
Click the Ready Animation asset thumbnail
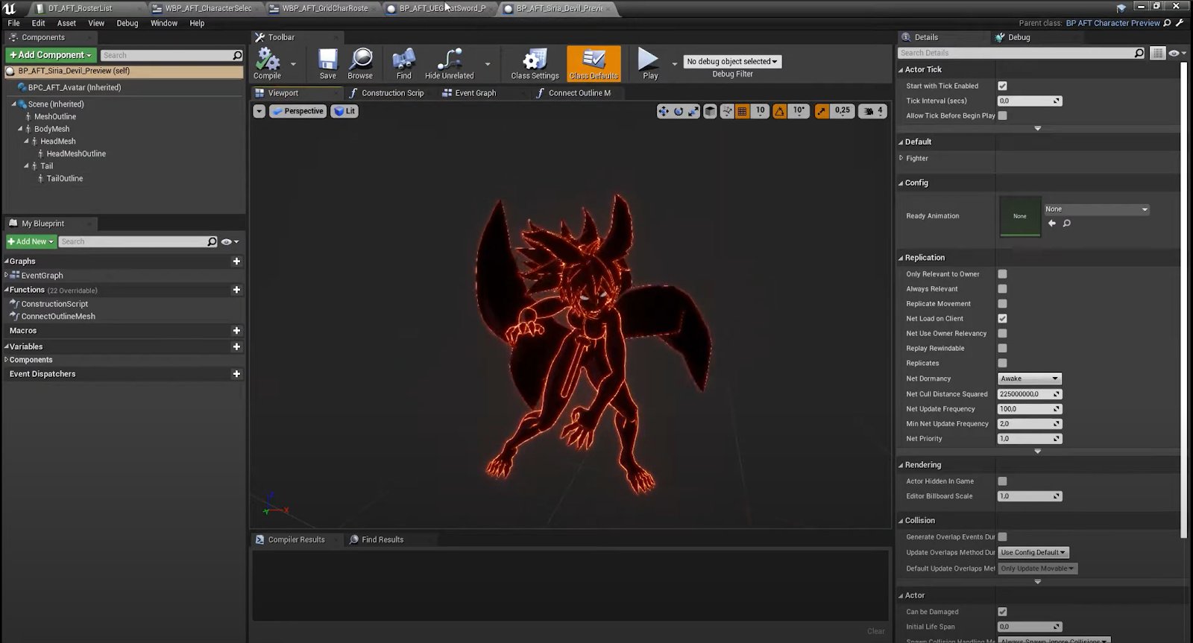(x=1019, y=216)
